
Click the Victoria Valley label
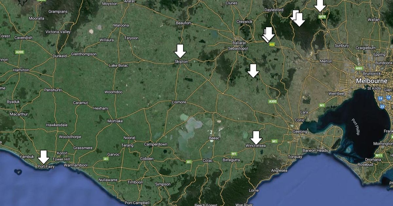coord(58,32)
